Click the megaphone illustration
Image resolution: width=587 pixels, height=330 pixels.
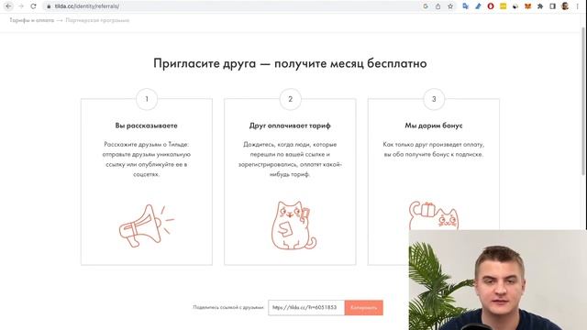point(147,225)
